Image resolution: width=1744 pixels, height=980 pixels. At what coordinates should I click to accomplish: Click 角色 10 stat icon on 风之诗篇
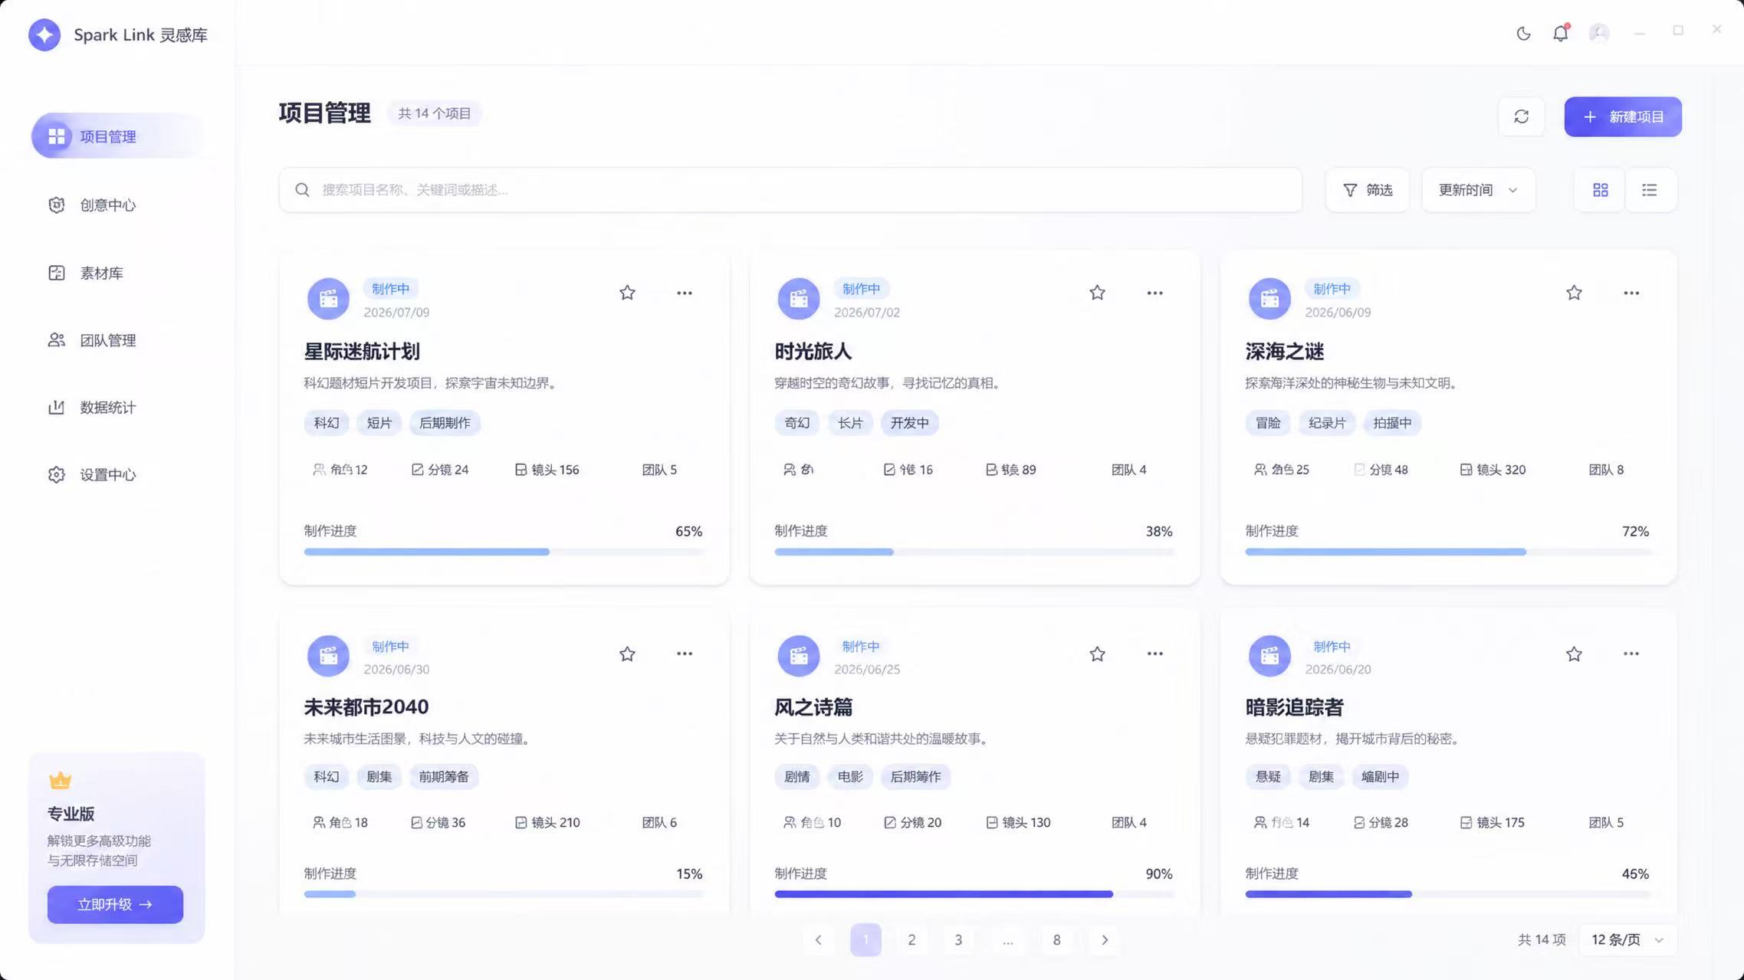tap(789, 822)
